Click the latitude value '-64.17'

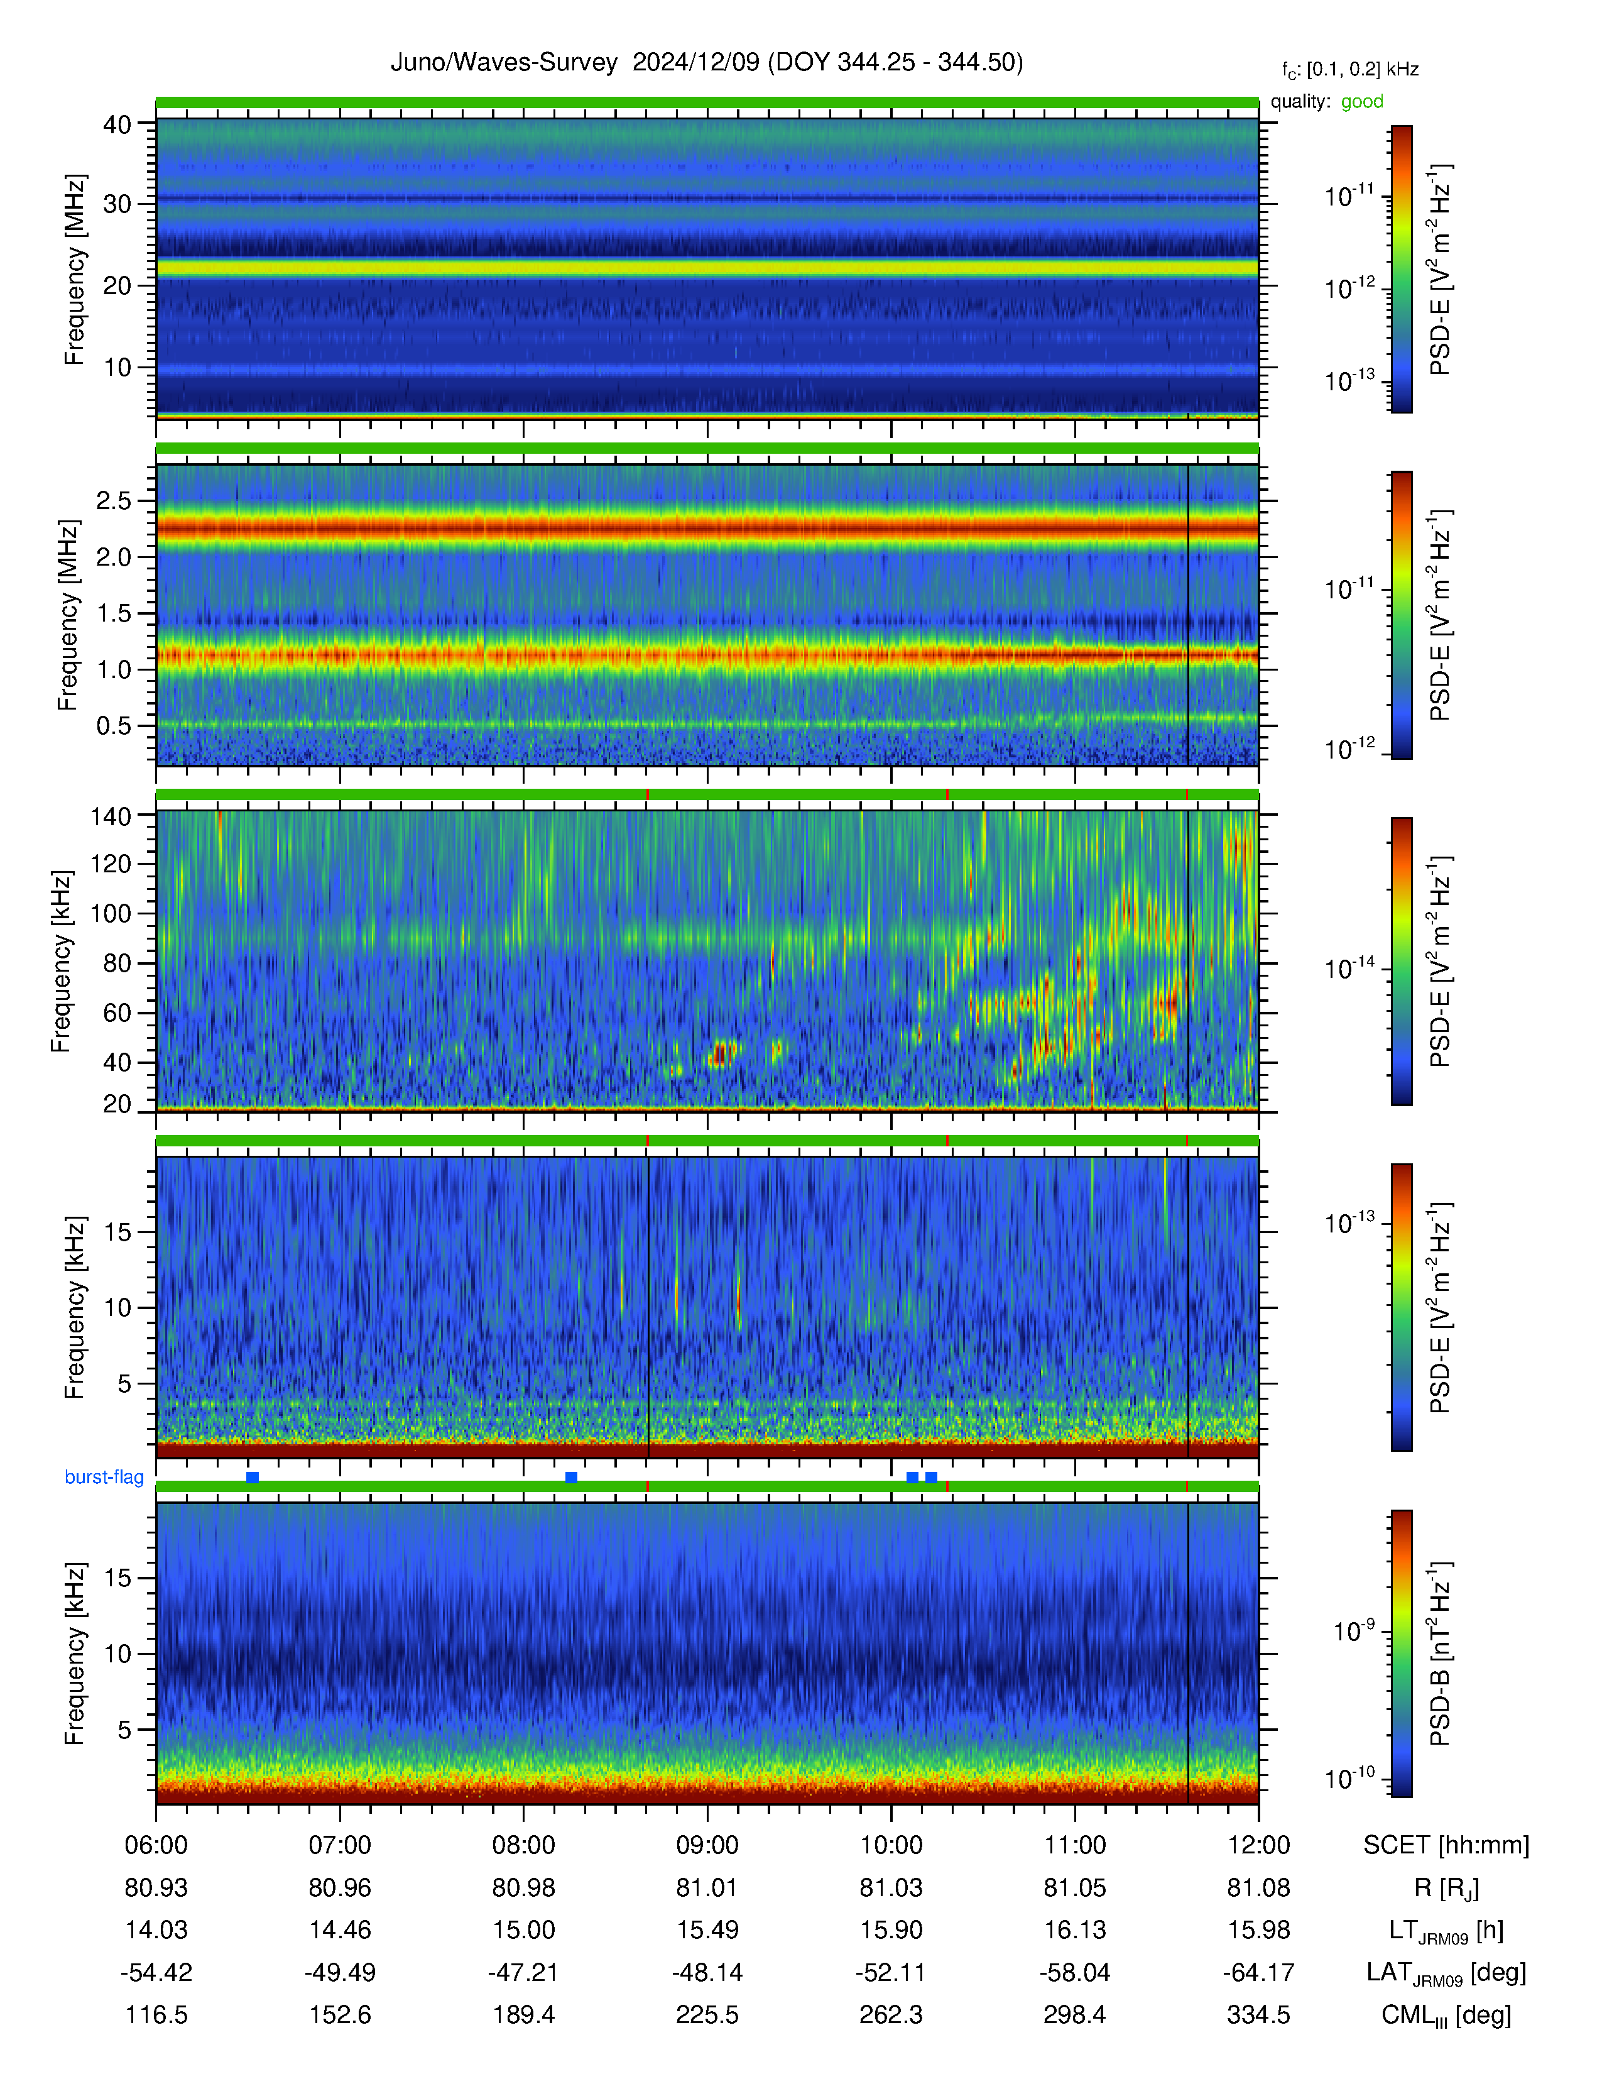pos(1258,1972)
